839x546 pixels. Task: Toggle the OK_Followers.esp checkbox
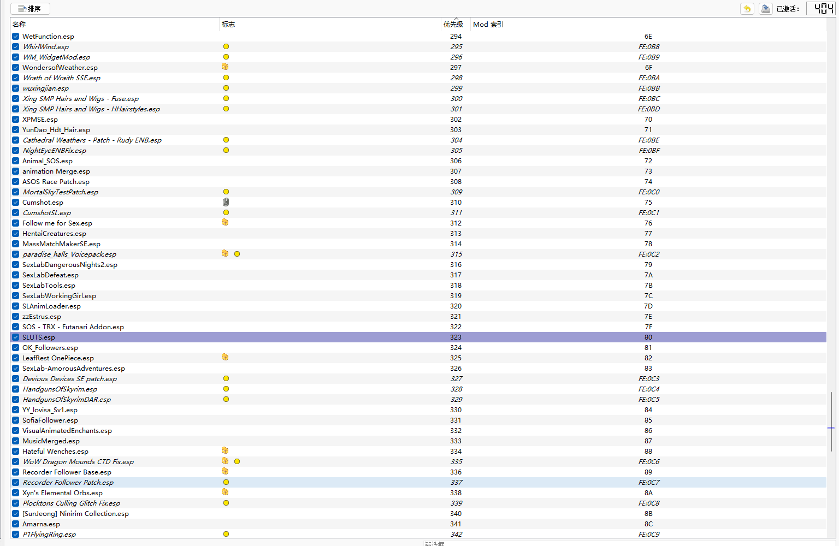[x=16, y=348]
